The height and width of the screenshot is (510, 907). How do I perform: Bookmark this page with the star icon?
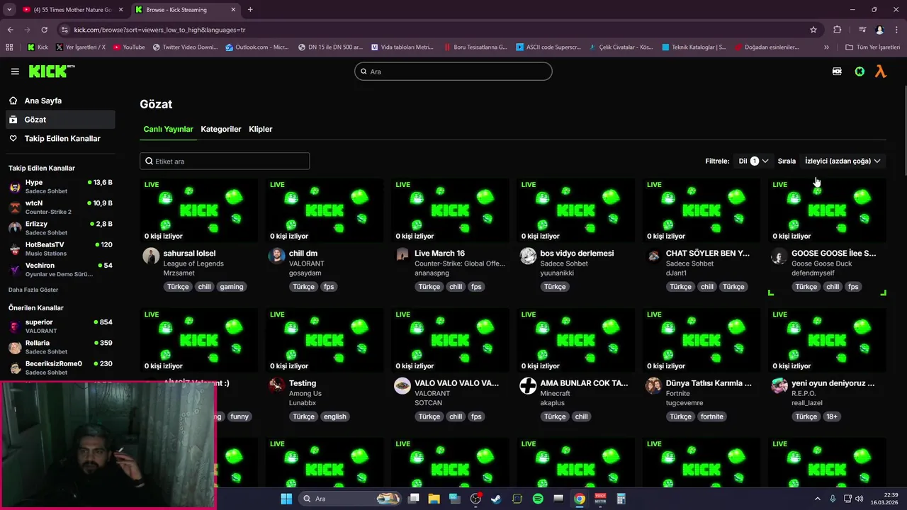(x=813, y=30)
